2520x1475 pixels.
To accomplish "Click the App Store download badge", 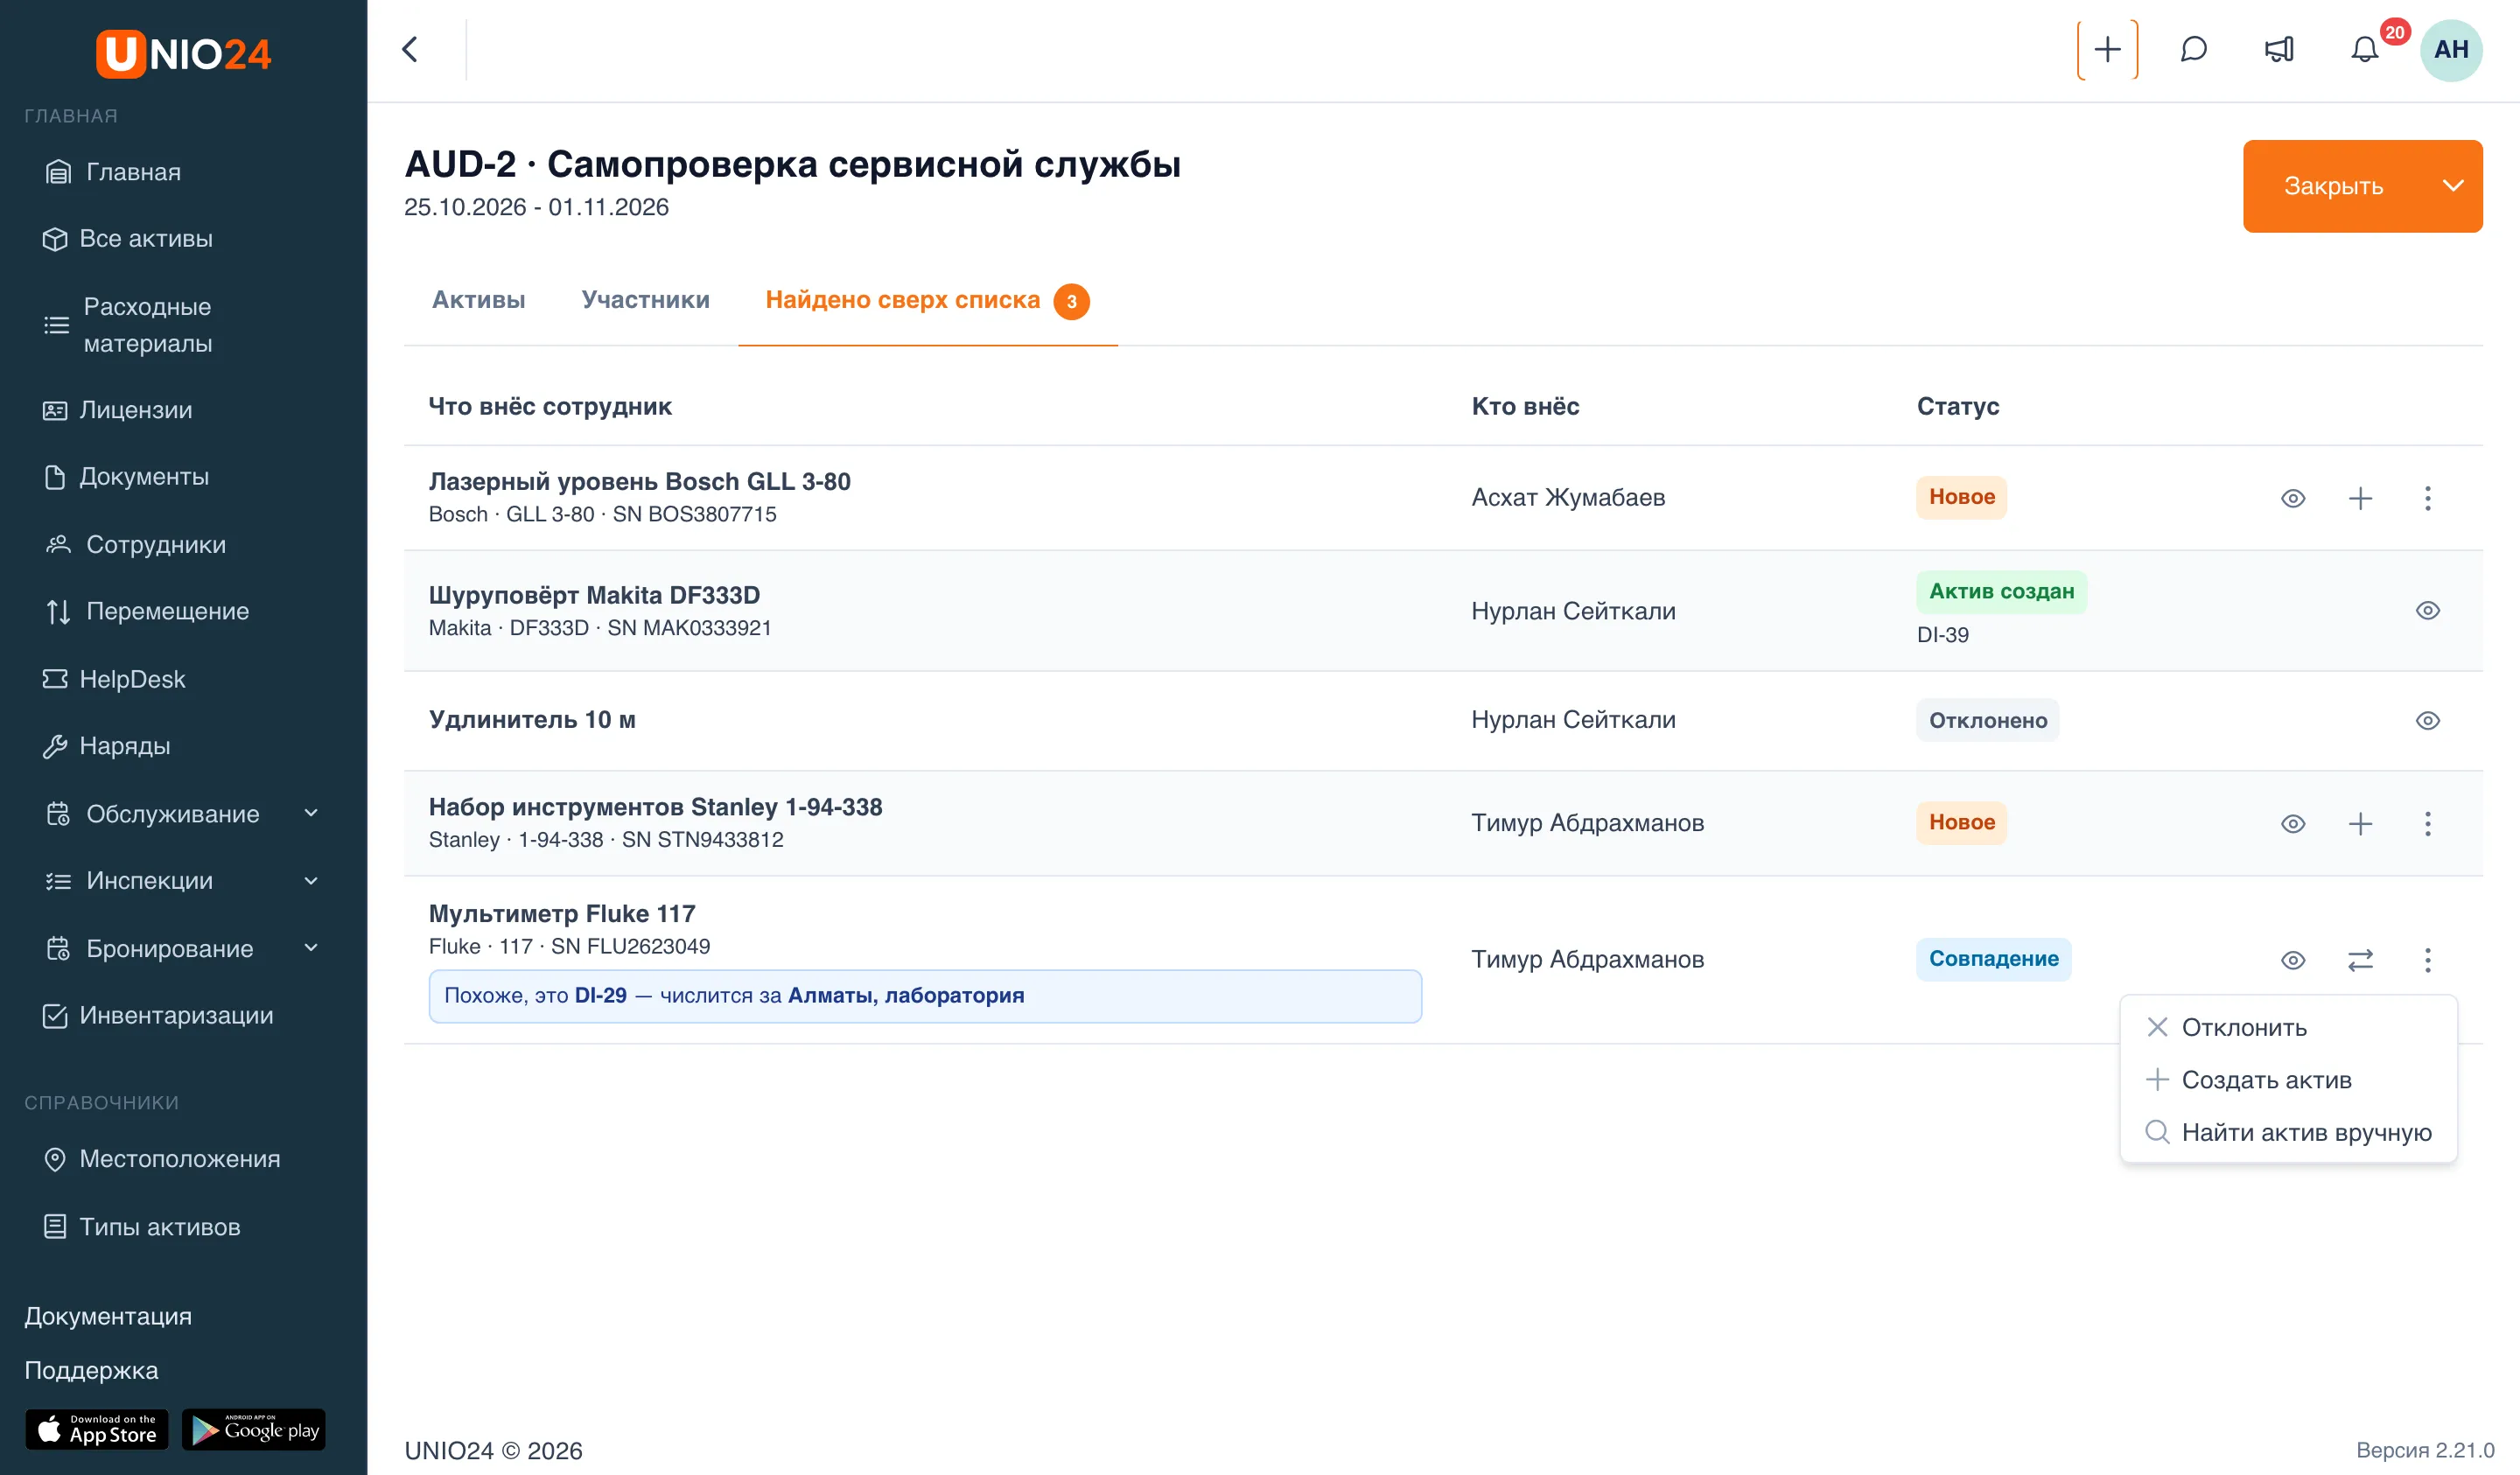I will (97, 1429).
